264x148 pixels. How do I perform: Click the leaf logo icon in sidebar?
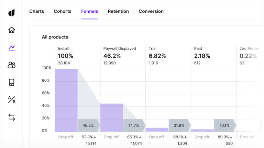(12, 13)
